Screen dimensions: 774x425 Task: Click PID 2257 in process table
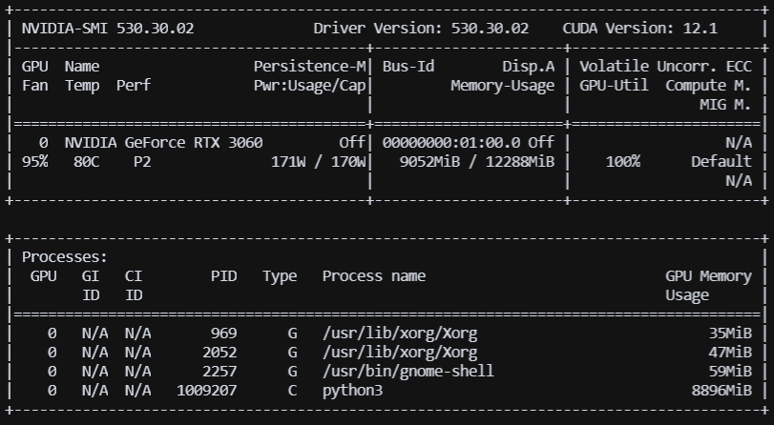click(220, 372)
